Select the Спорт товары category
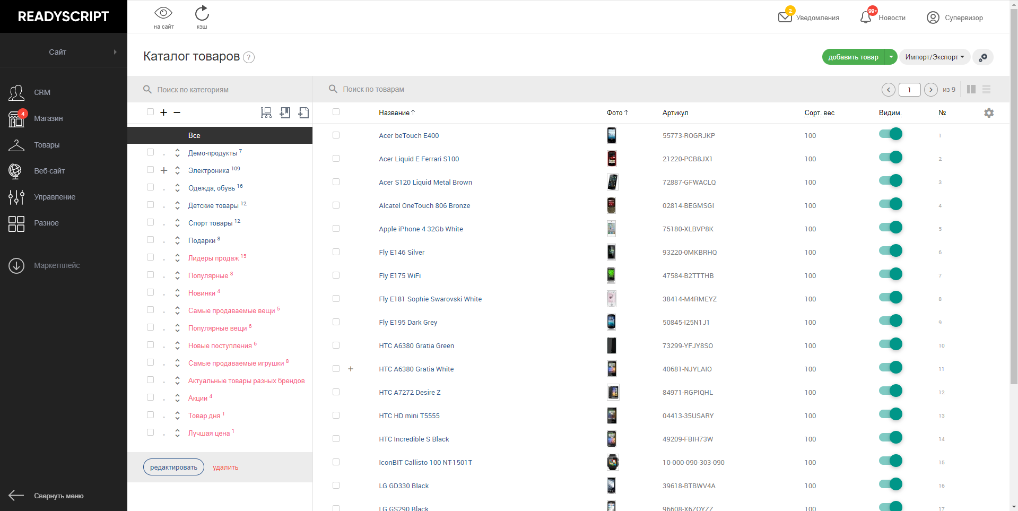This screenshot has width=1018, height=511. 211,223
